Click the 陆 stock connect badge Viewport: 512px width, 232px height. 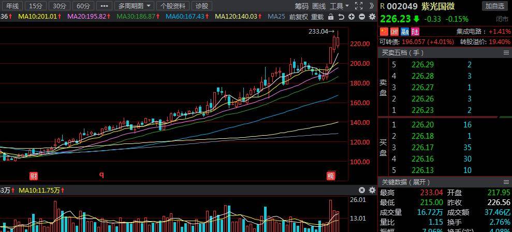tap(415, 32)
